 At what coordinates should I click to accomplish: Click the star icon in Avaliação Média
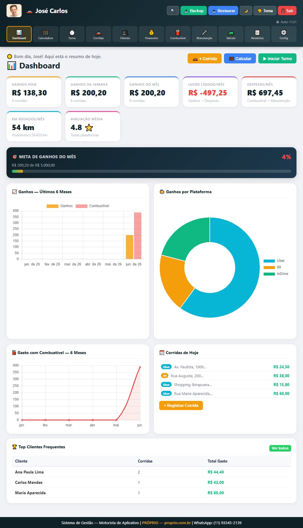(89, 128)
